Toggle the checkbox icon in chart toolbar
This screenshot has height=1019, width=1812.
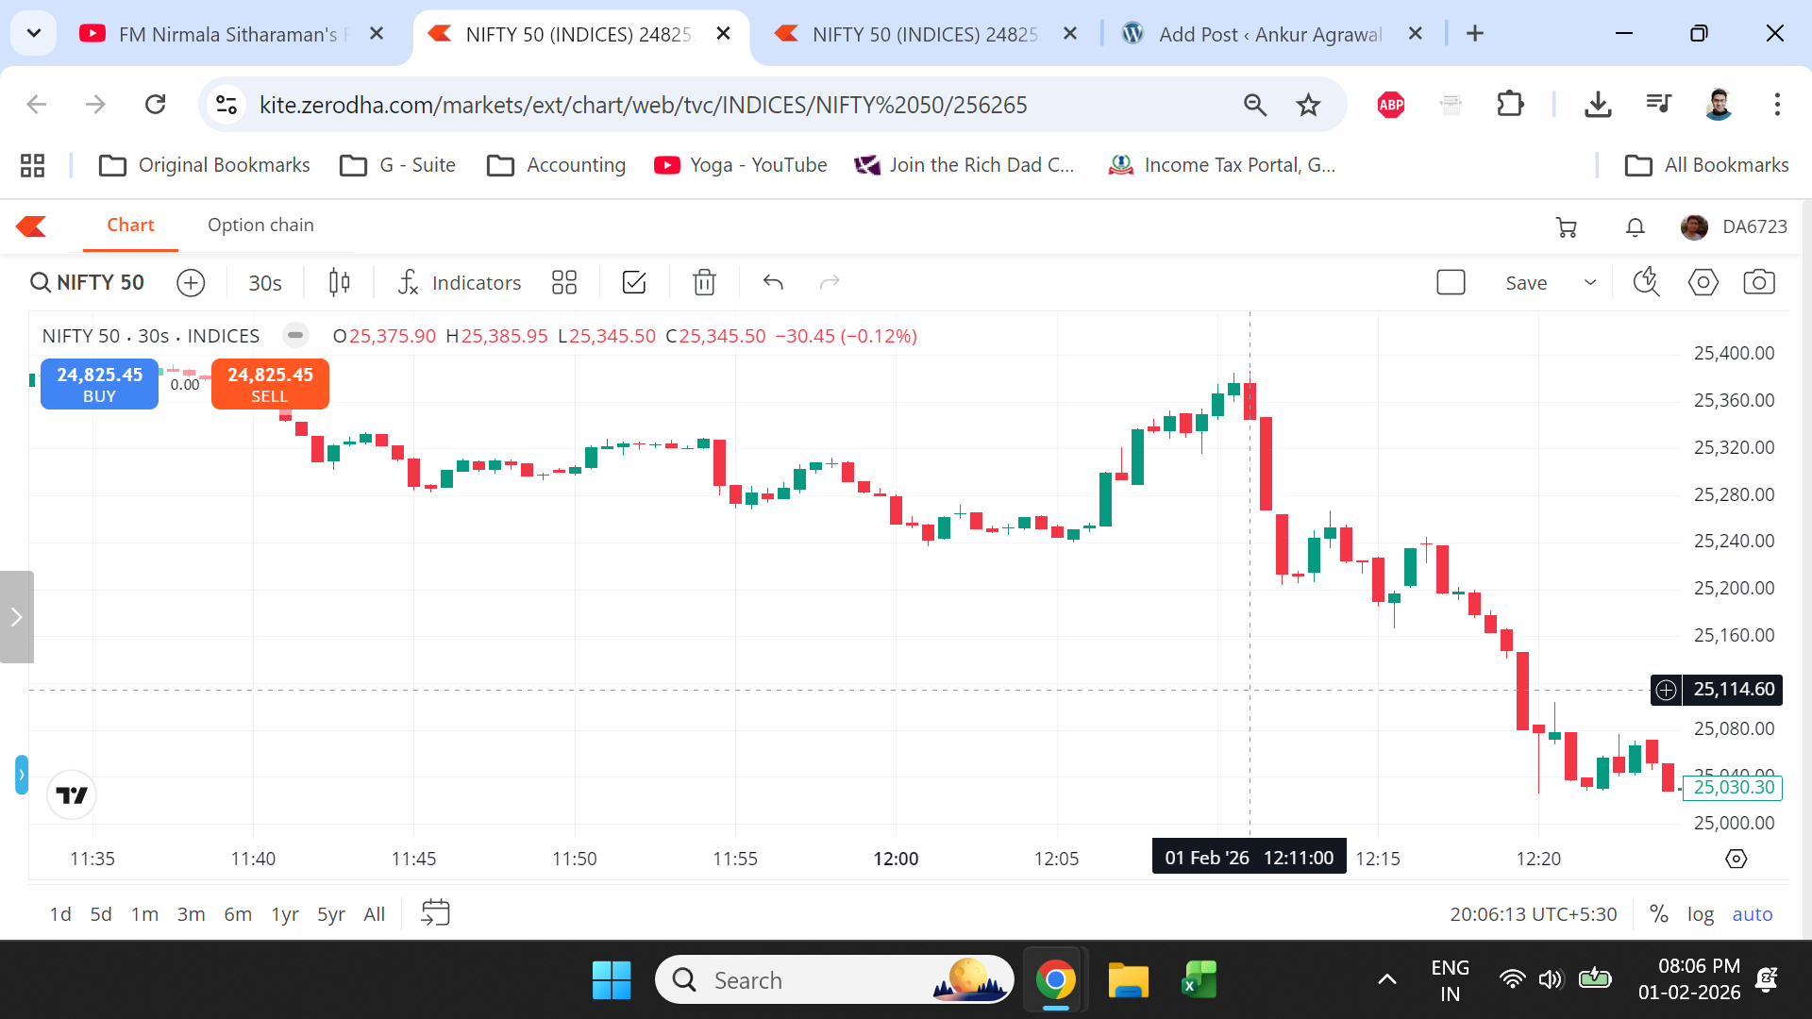pos(634,282)
